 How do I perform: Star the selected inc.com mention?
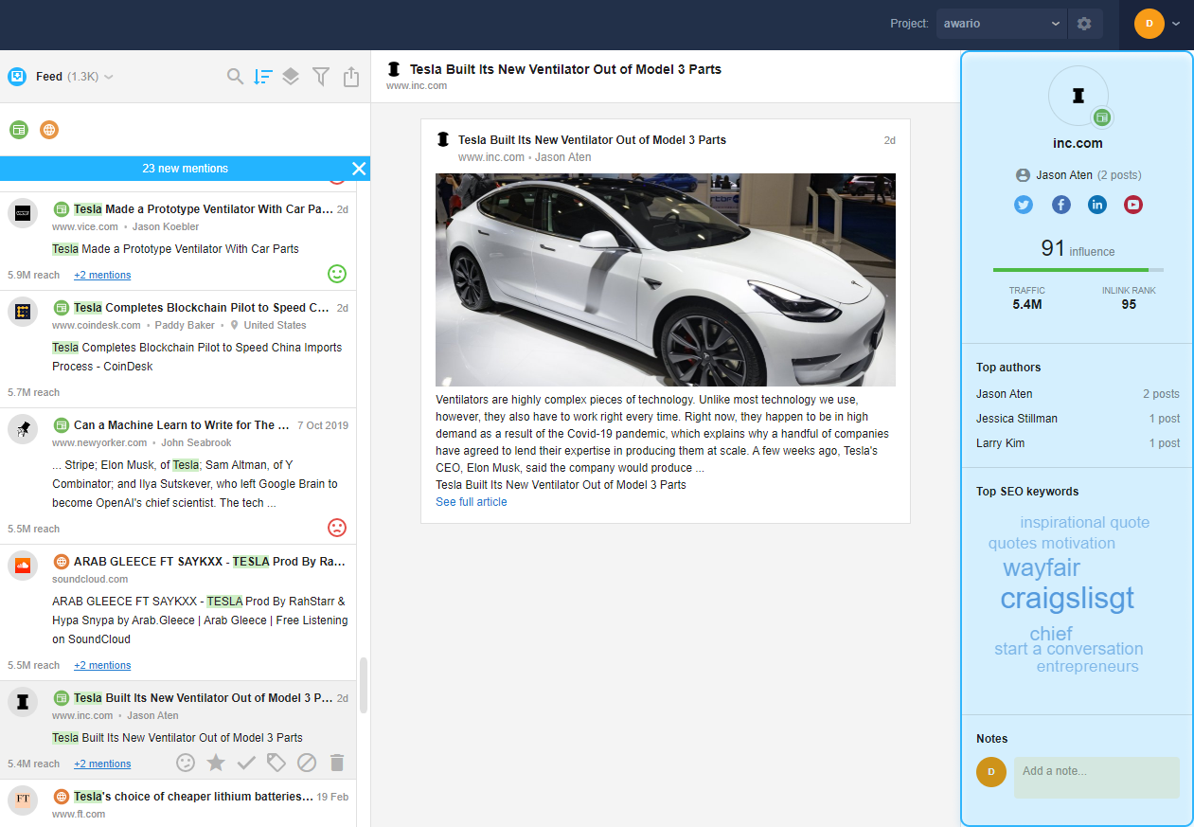click(x=216, y=763)
